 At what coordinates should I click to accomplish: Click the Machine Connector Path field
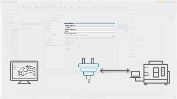tap(88, 36)
